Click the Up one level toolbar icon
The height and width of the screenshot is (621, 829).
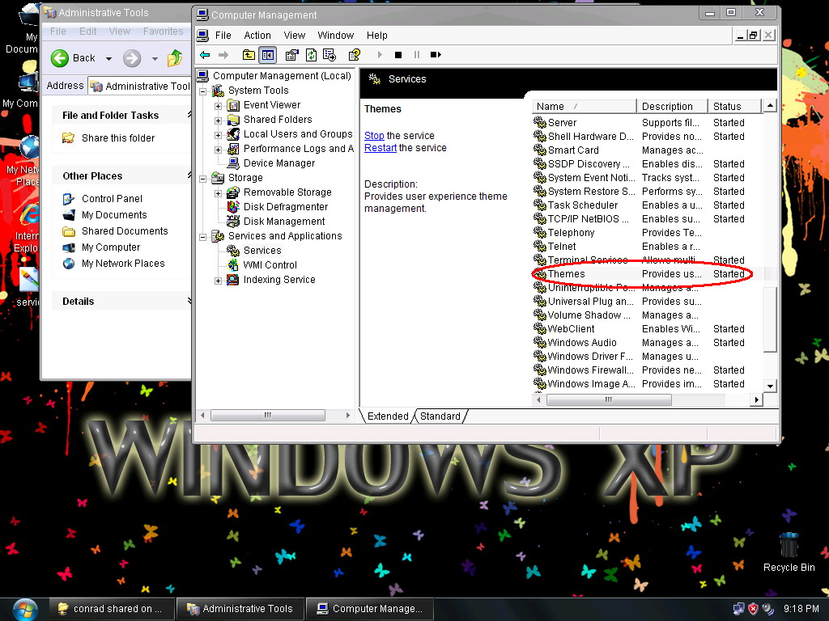coord(249,55)
